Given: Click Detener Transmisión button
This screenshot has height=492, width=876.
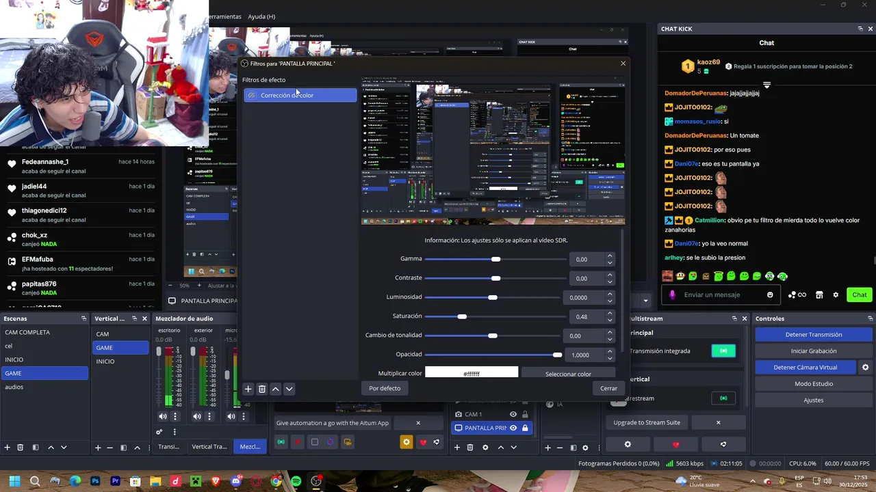Looking at the screenshot, I should (814, 334).
